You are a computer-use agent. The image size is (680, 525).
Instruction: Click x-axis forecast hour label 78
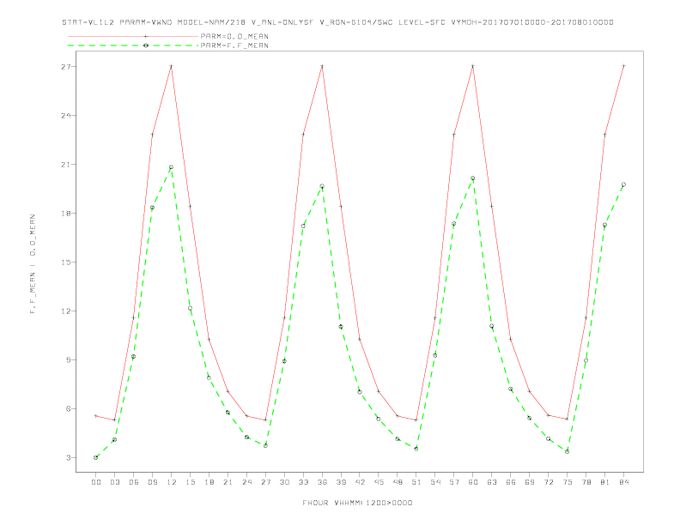586,482
